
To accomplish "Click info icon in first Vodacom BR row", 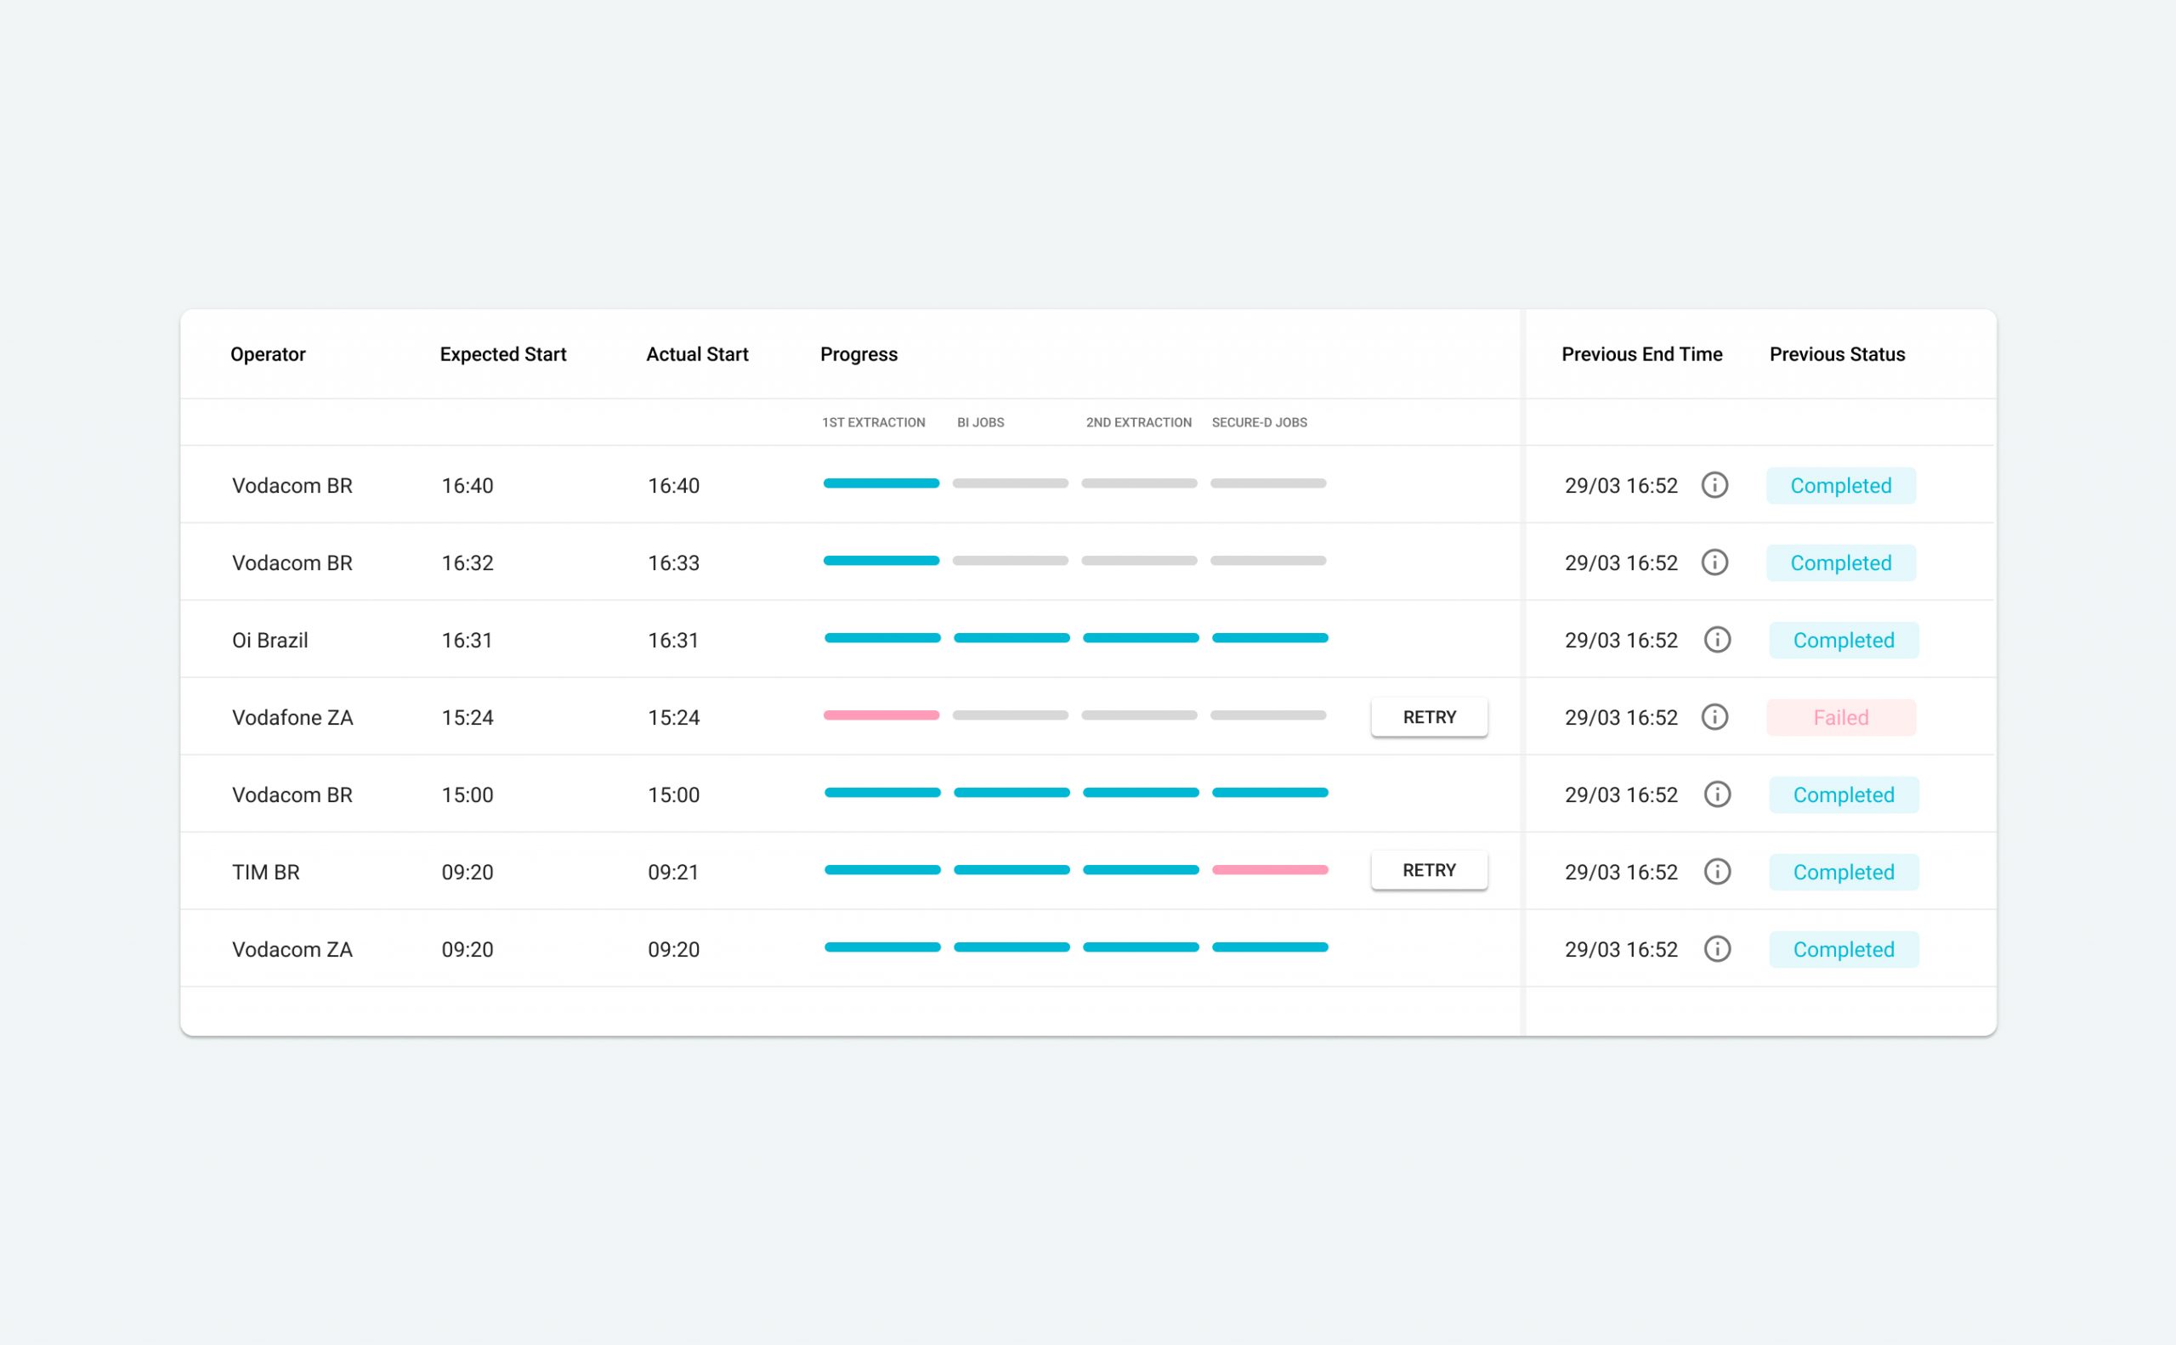I will [x=1714, y=485].
